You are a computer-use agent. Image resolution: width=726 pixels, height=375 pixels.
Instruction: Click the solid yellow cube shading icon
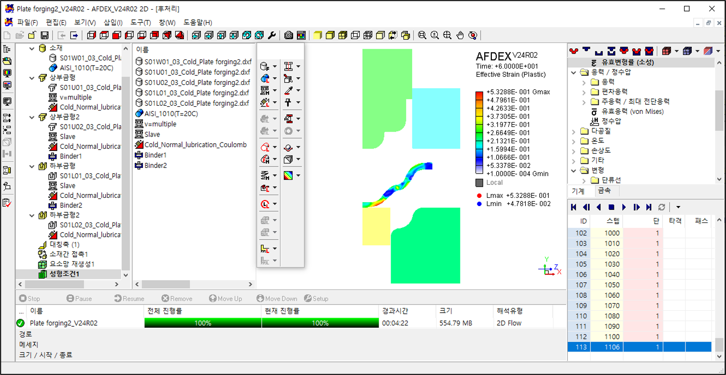coord(317,35)
